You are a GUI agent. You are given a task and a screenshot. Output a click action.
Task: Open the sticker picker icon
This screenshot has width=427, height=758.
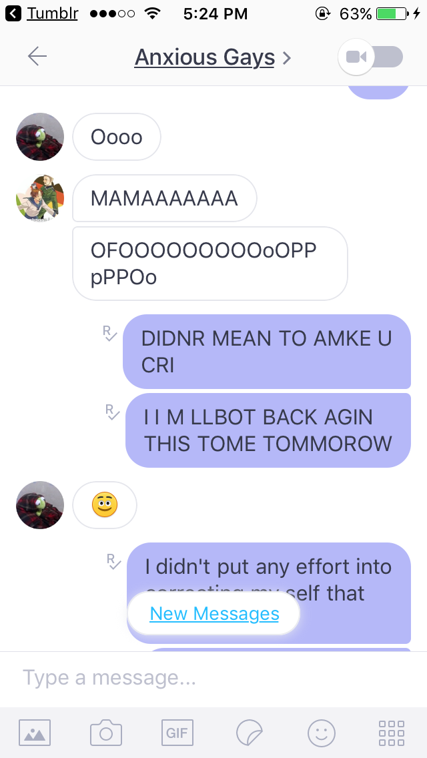click(x=249, y=733)
